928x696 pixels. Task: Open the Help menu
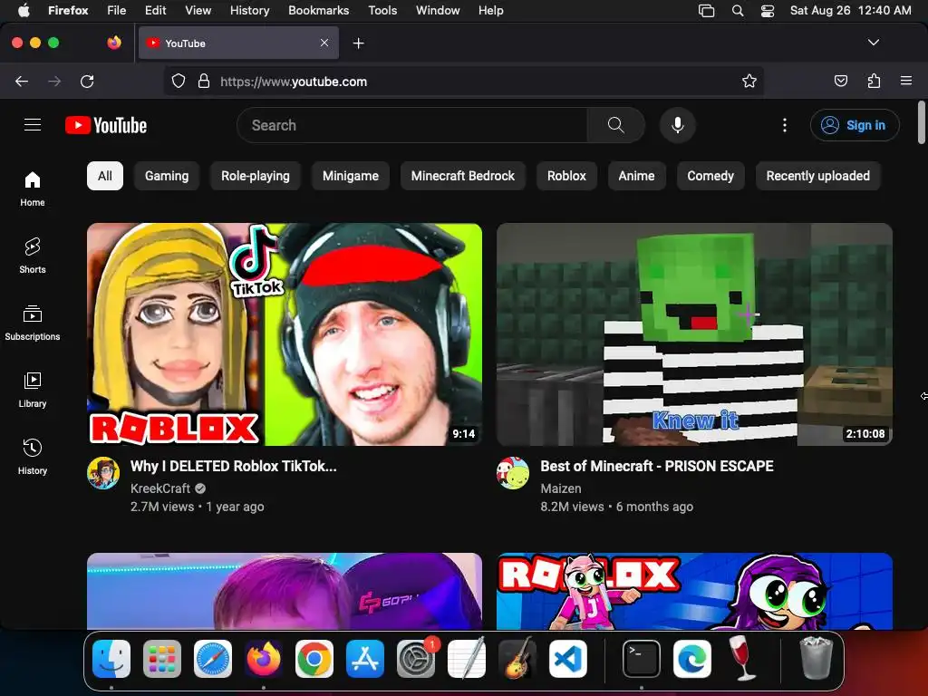tap(490, 11)
